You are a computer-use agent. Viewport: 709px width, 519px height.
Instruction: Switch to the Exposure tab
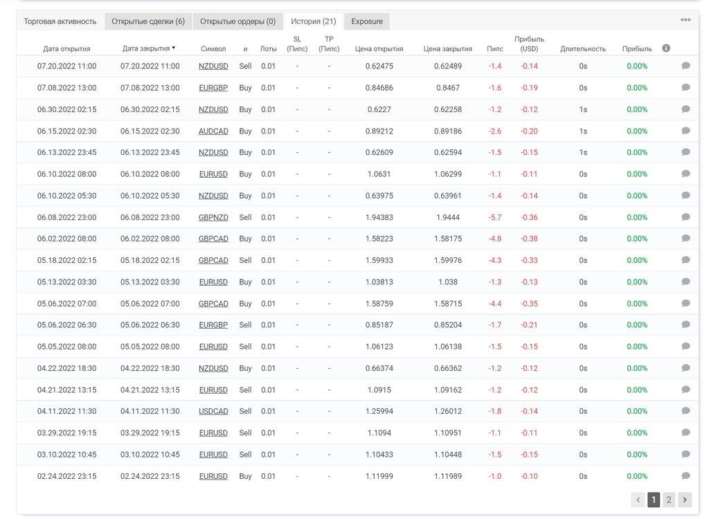[367, 21]
